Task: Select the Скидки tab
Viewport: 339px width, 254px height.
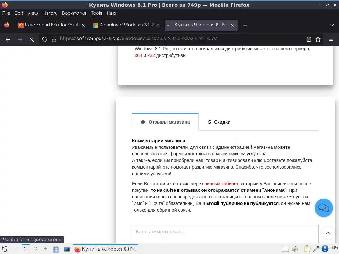Action: pos(219,122)
